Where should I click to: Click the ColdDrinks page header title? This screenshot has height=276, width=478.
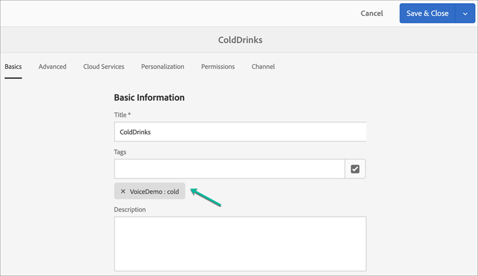click(240, 39)
